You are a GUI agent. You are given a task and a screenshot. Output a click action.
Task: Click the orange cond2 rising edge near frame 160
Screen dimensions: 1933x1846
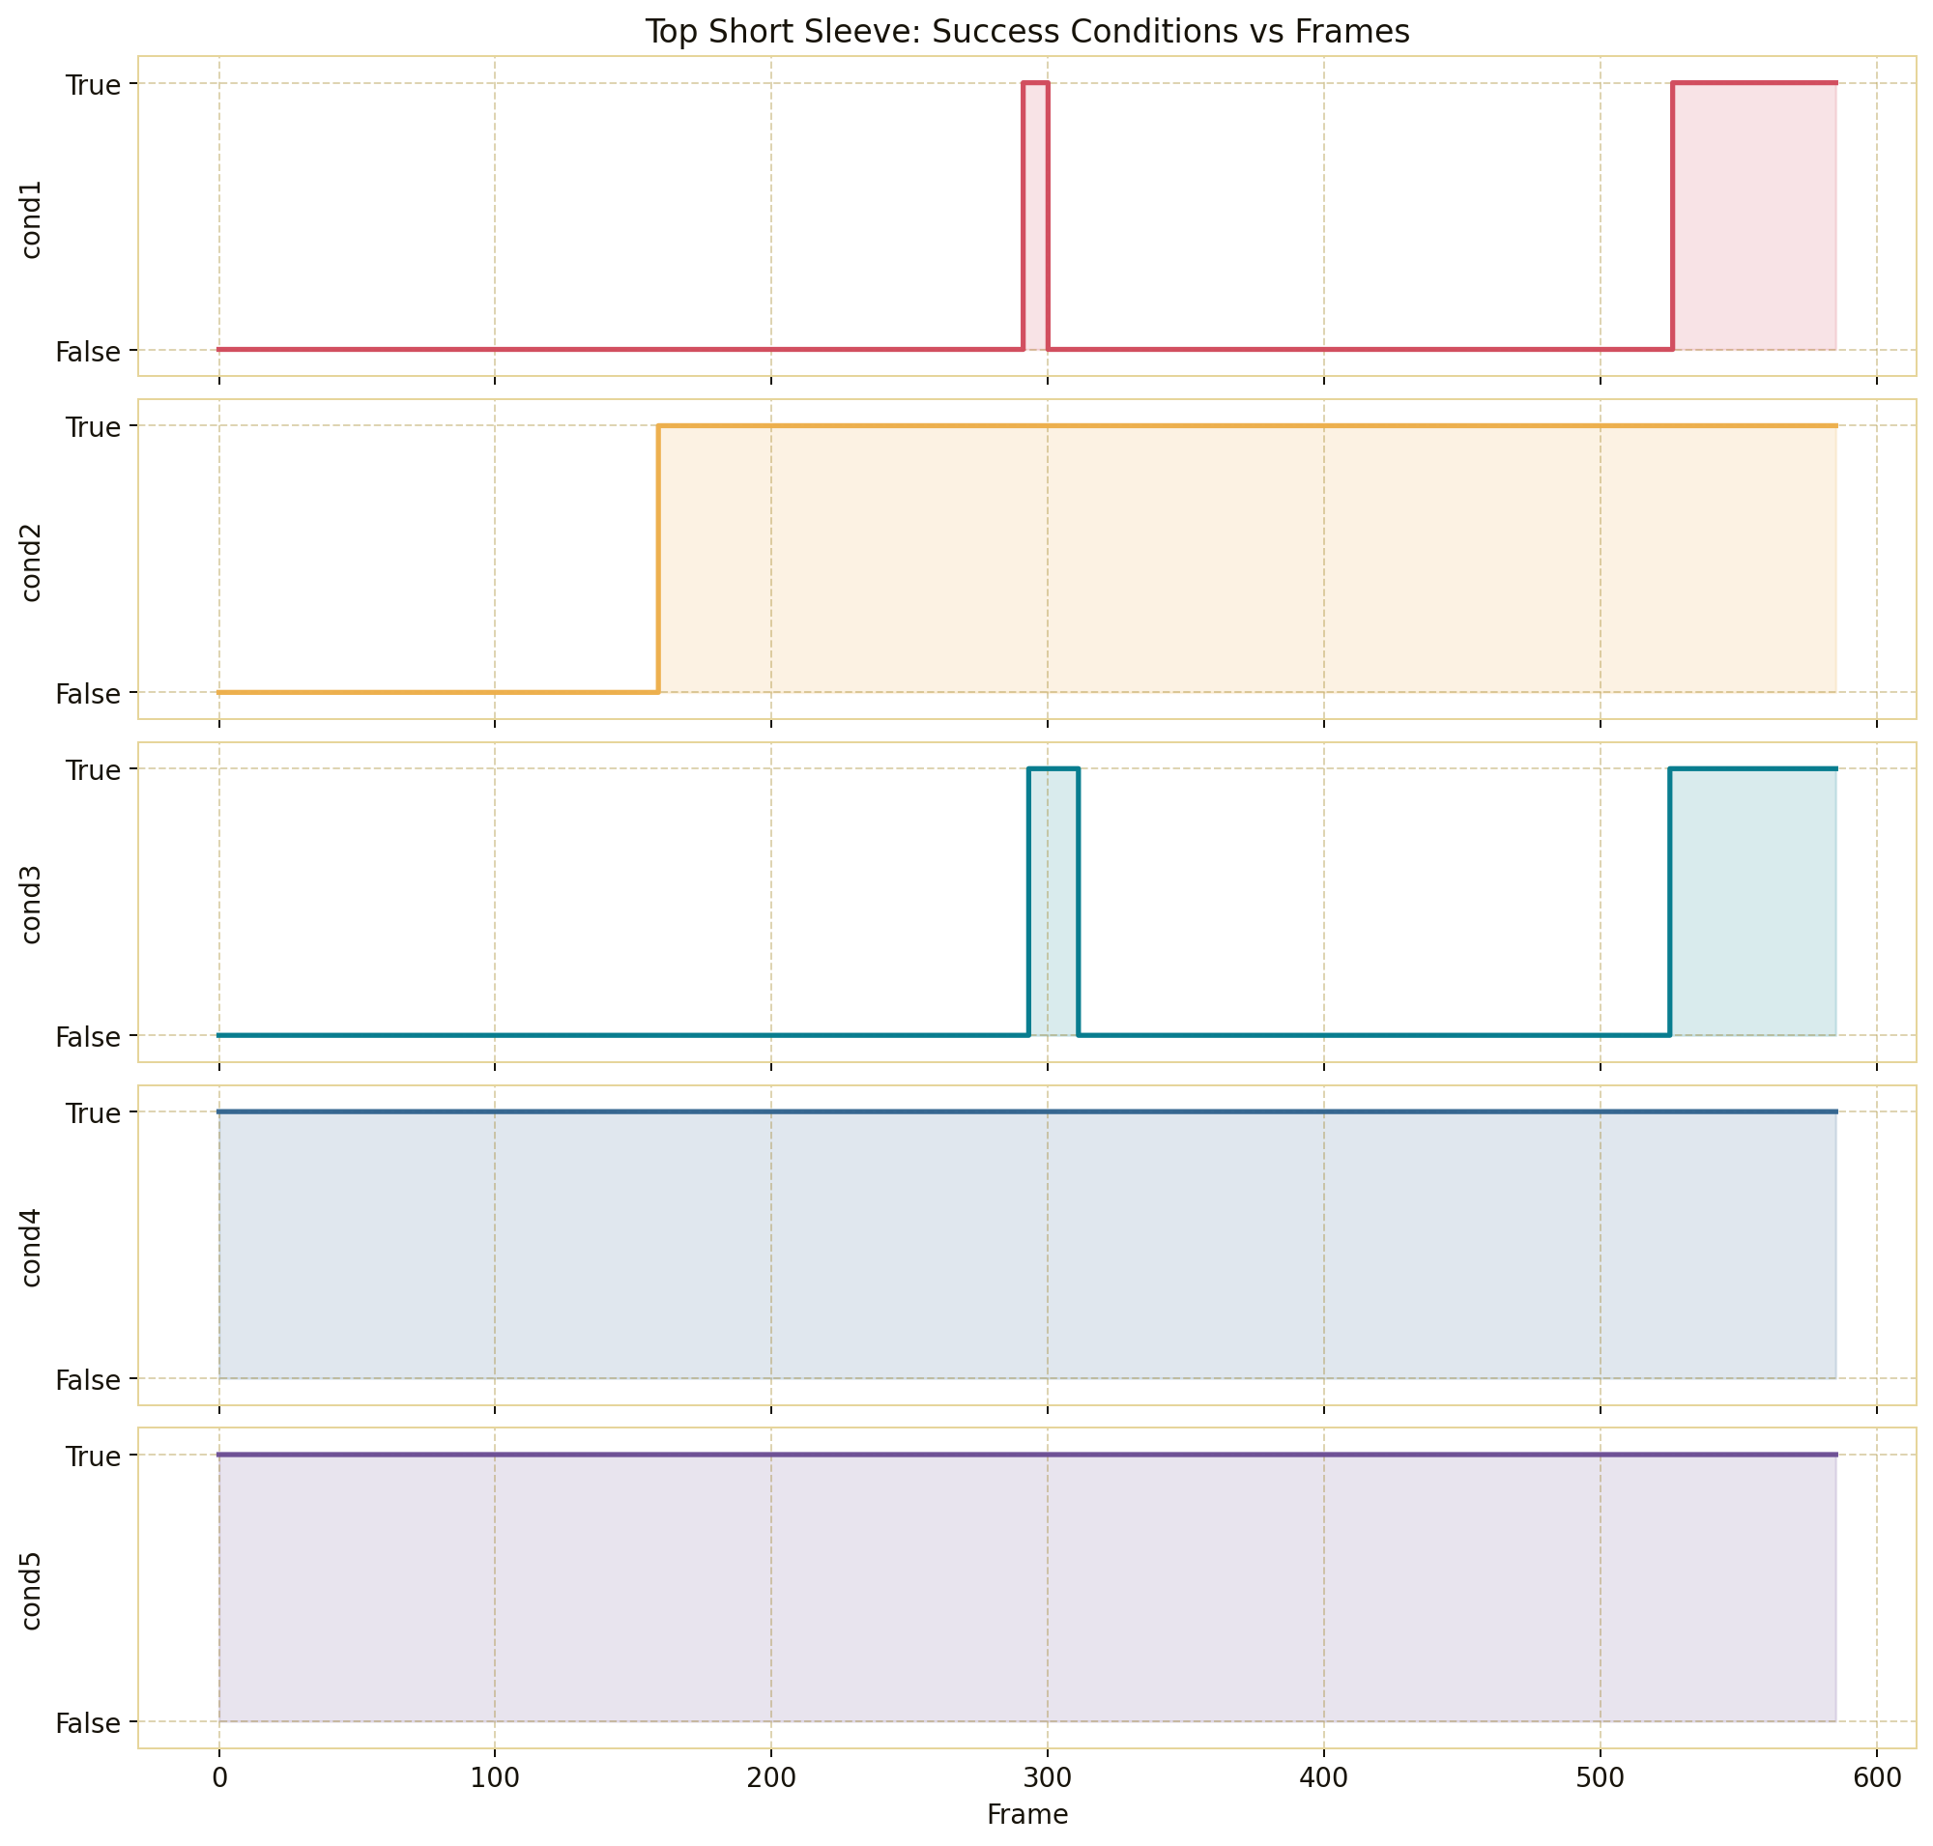tap(657, 559)
